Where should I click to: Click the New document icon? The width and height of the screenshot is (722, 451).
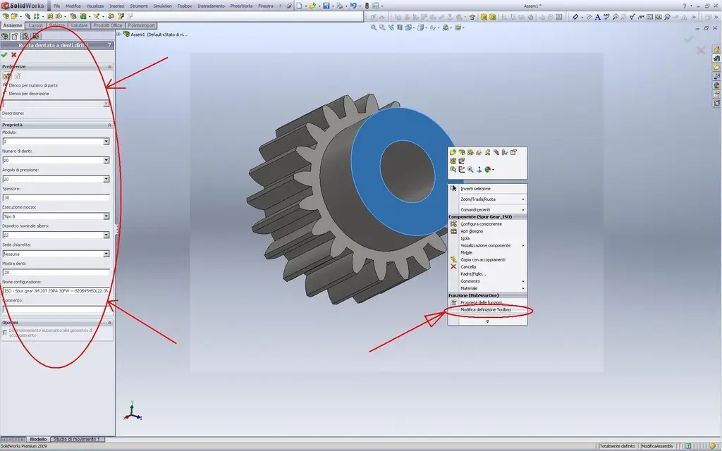tap(299, 6)
